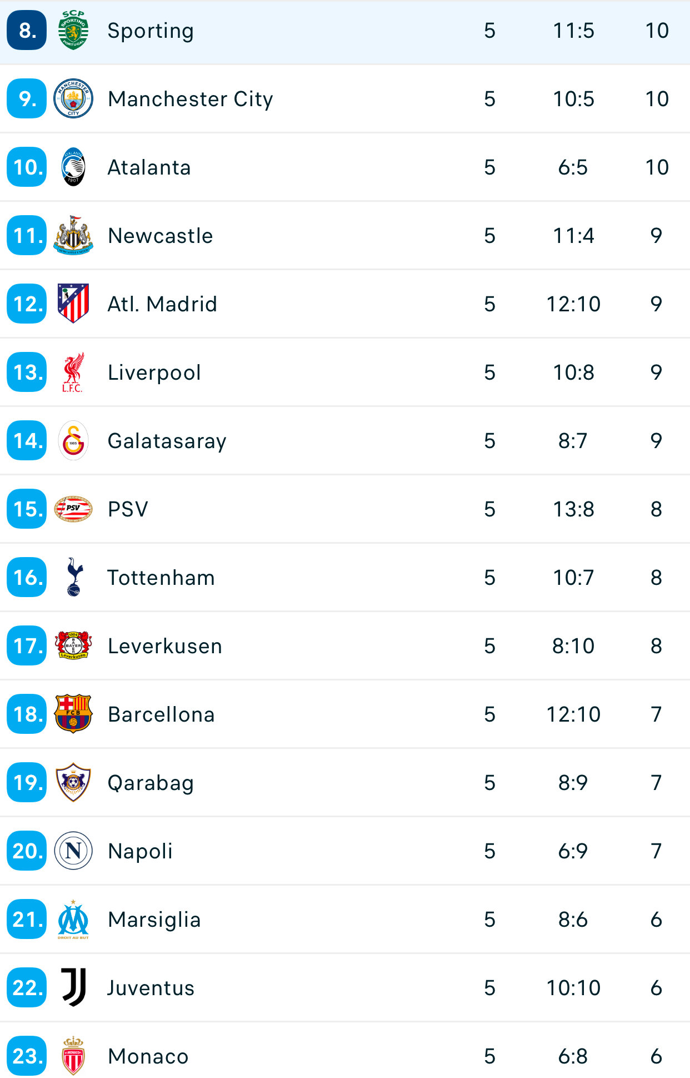Tap the Liverpool L.F.C. logo

[73, 372]
